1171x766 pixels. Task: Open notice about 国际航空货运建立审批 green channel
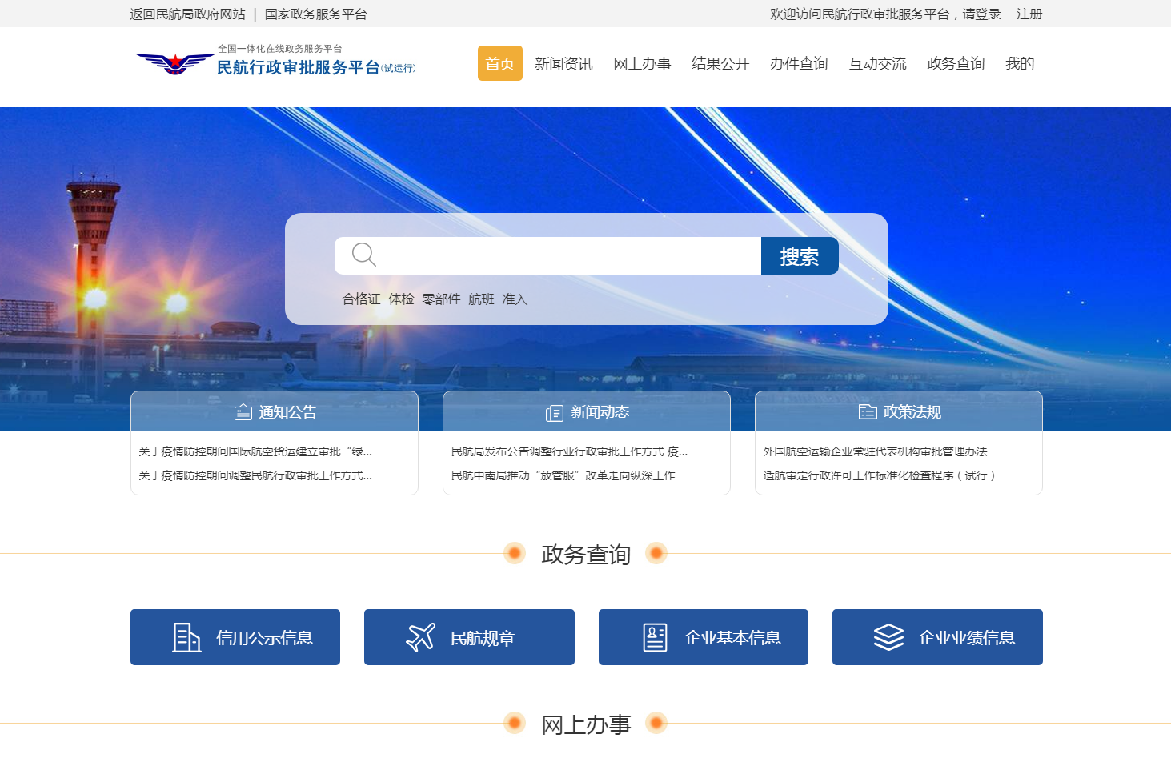pos(255,451)
